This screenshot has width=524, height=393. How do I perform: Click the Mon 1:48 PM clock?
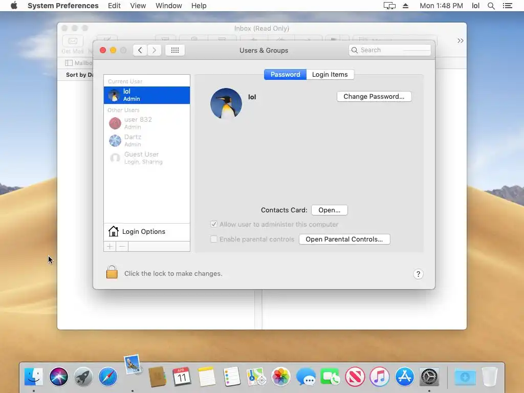coord(441,6)
